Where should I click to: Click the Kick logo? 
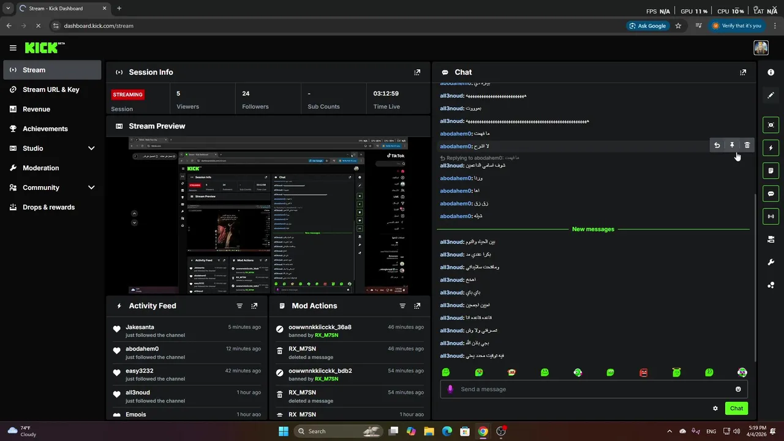(44, 48)
